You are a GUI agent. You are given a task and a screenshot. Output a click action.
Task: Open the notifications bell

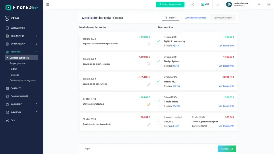click(x=217, y=5)
